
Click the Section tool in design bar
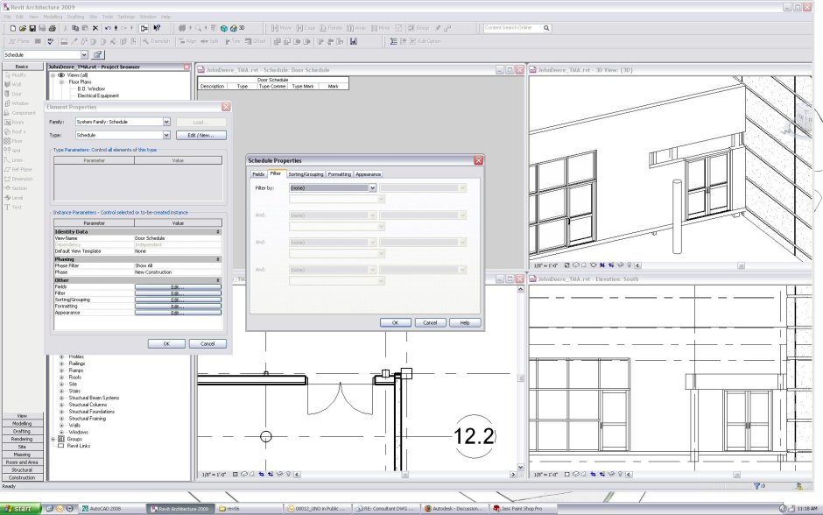[19, 188]
